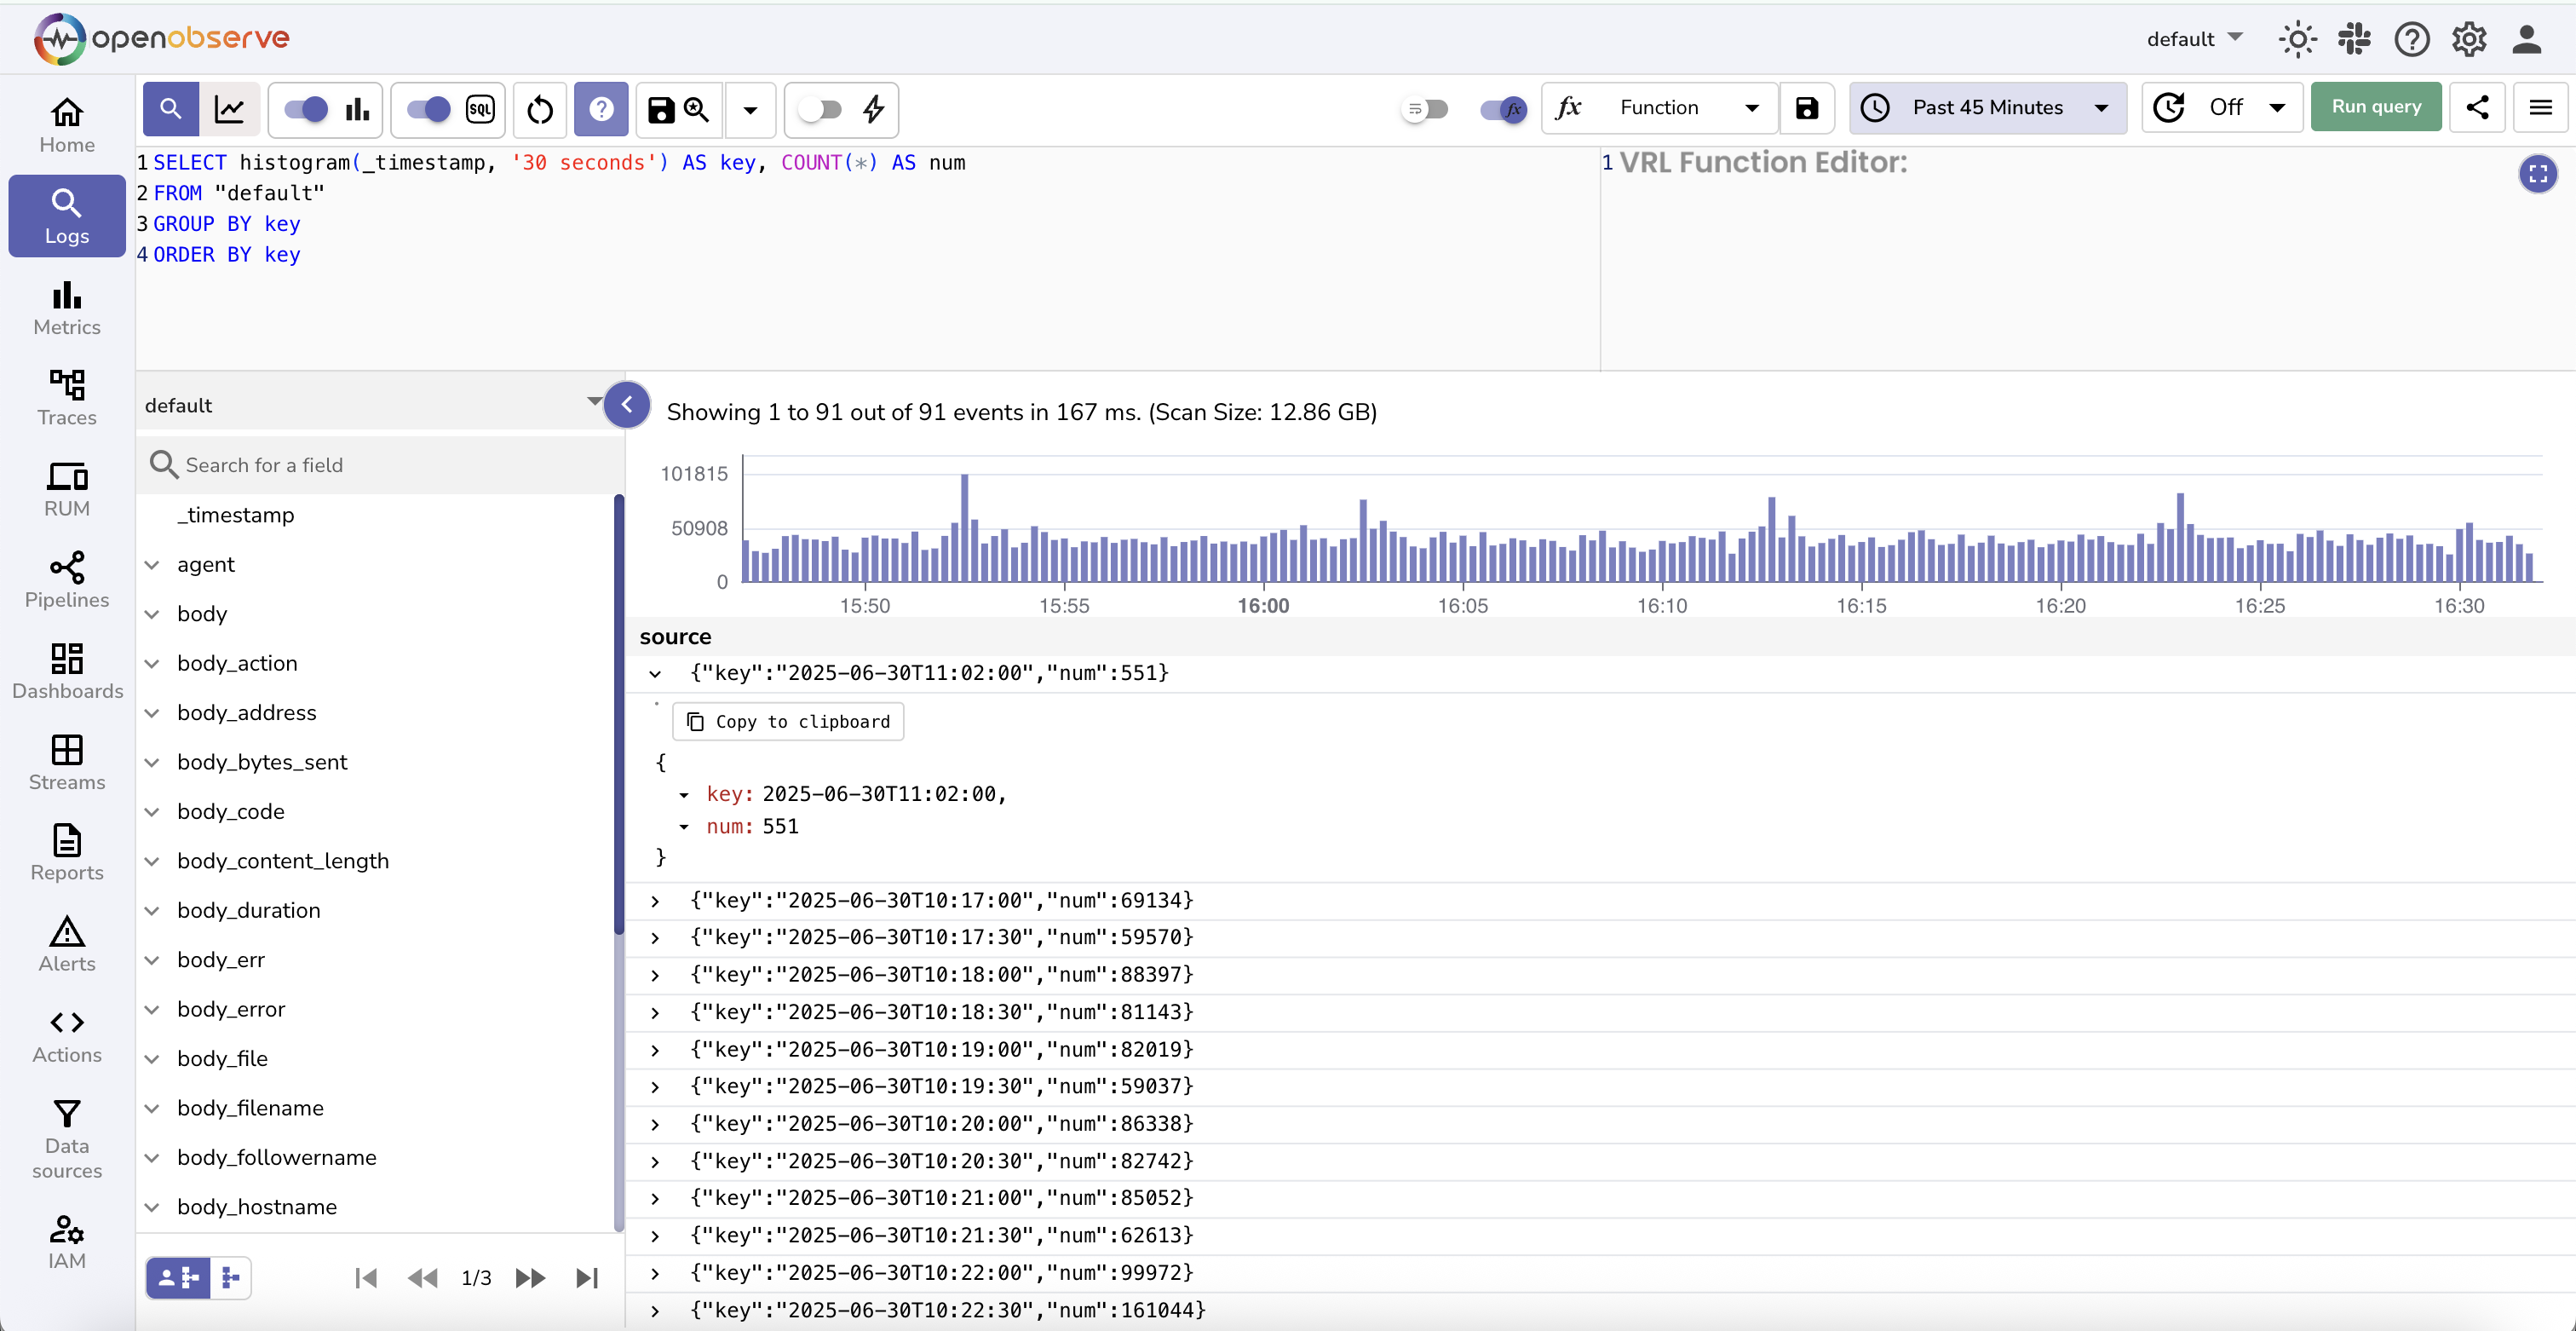Click the tallest histogram bar near 15:52
2576x1331 pixels.
tap(964, 528)
